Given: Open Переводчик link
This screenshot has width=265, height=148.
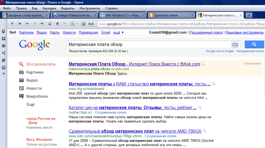Looking at the screenshot, I should (88, 33).
